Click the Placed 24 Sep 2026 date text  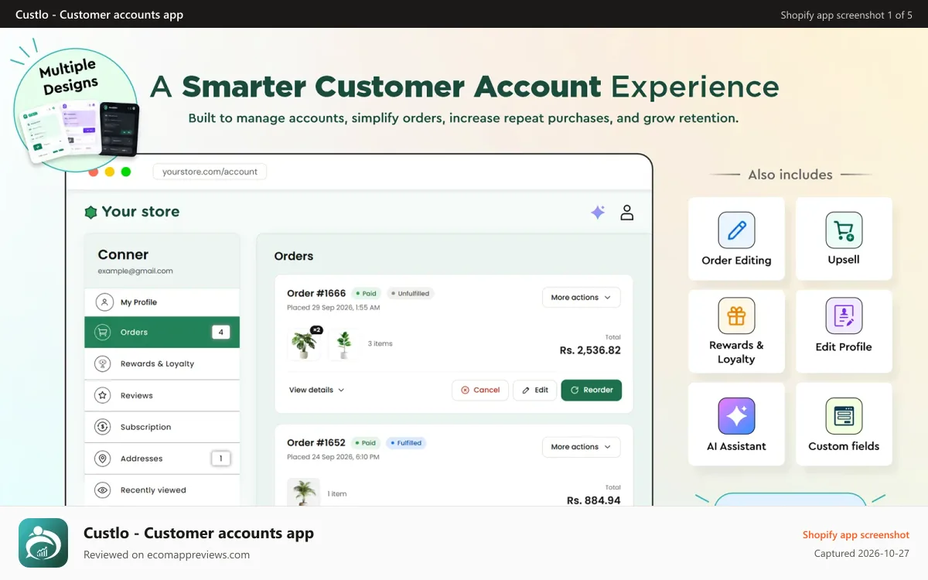[x=333, y=457]
